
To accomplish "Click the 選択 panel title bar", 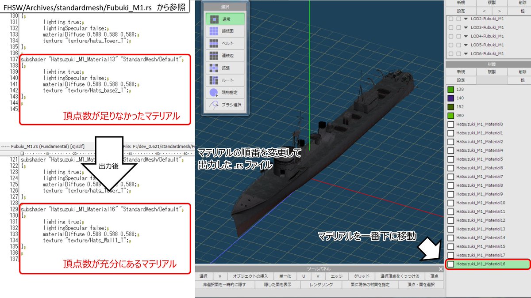I will 225,8.
